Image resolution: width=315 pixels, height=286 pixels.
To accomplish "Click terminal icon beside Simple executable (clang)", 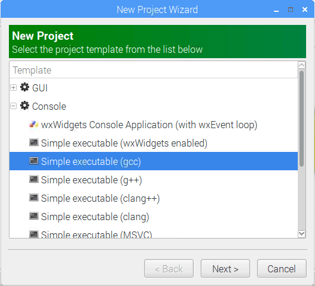I will point(33,216).
